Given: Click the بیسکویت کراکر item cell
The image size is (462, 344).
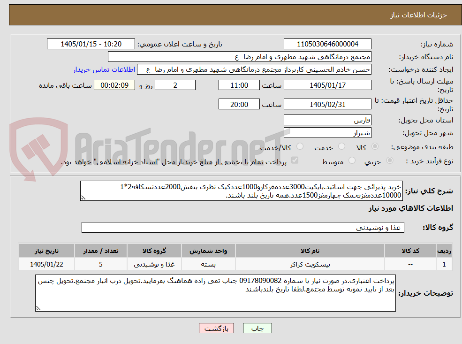Looking at the screenshot, I should coord(310,264).
